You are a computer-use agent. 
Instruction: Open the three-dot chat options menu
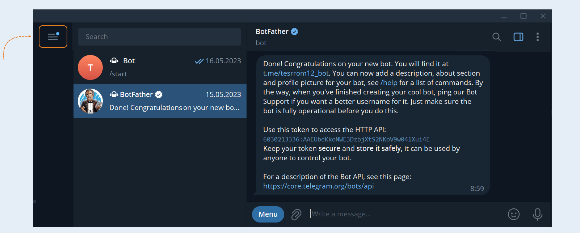(x=538, y=37)
